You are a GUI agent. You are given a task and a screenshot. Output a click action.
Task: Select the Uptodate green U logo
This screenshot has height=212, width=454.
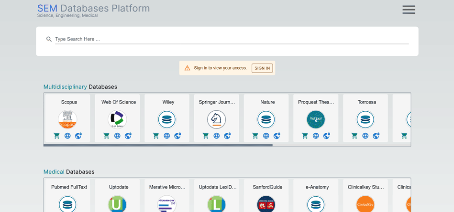point(117,204)
